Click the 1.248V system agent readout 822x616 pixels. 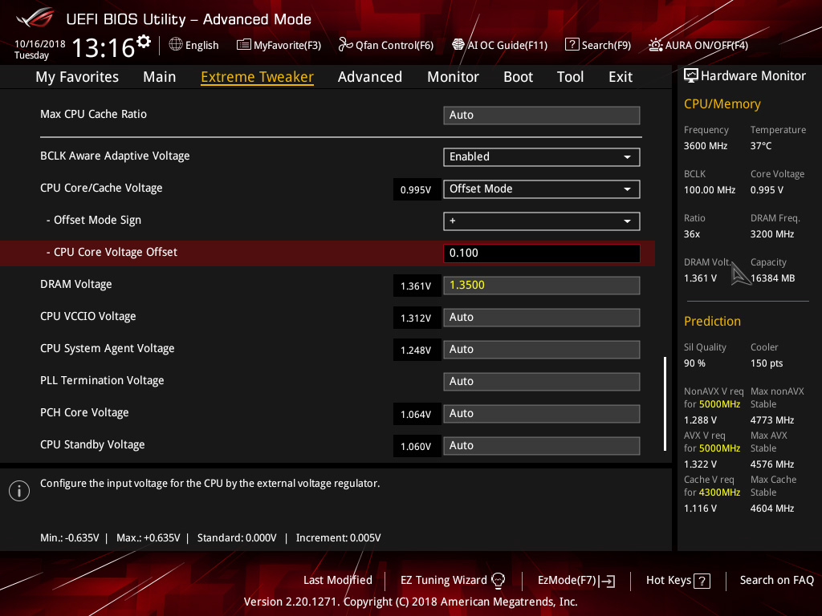416,350
